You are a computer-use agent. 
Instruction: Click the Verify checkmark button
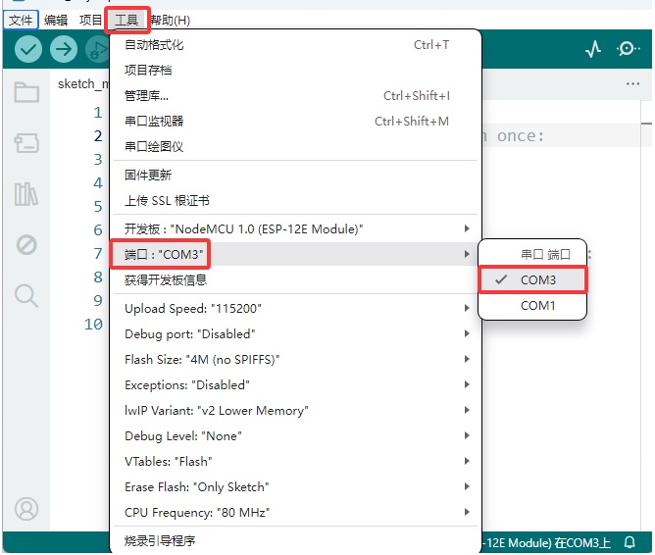point(28,49)
